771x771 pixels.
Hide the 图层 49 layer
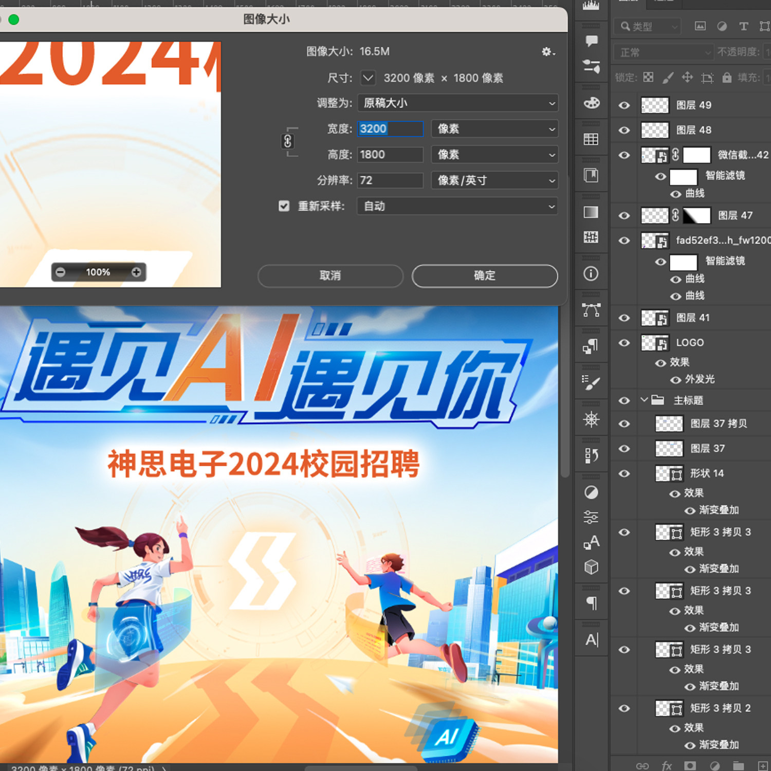624,105
